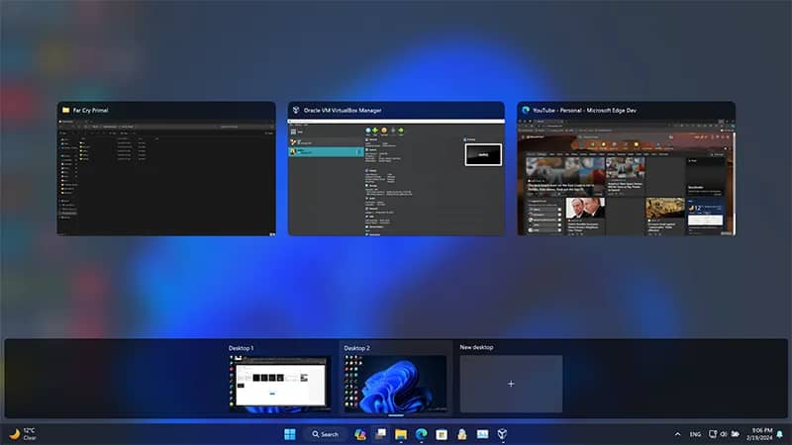Open the blue monitor app icon on taskbar
The width and height of the screenshot is (792, 445).
[x=482, y=434]
